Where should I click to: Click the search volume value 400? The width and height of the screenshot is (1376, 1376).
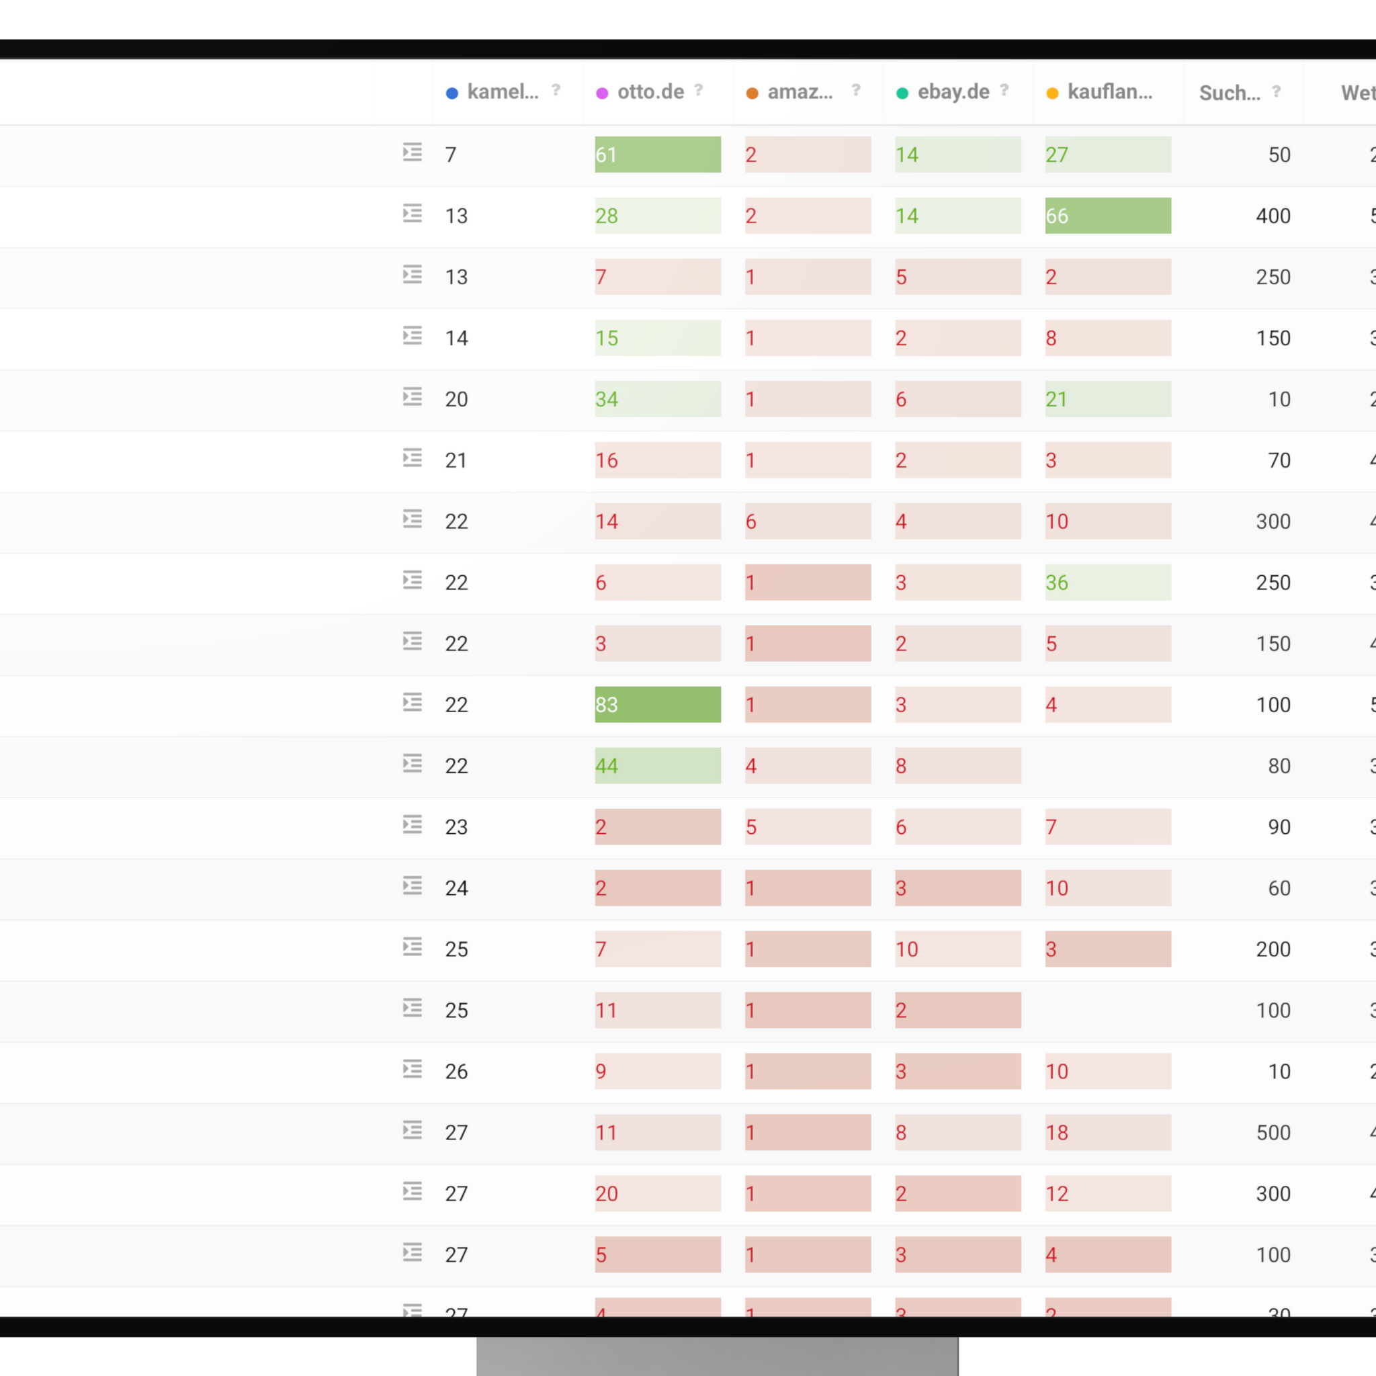(x=1273, y=216)
